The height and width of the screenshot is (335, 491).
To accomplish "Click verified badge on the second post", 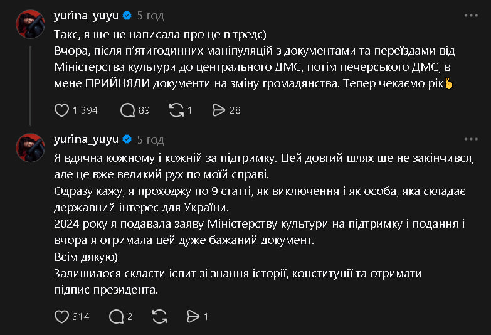I will (x=126, y=139).
